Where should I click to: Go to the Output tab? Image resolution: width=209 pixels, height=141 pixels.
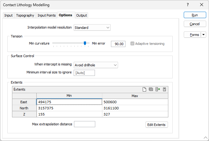coord(82,15)
